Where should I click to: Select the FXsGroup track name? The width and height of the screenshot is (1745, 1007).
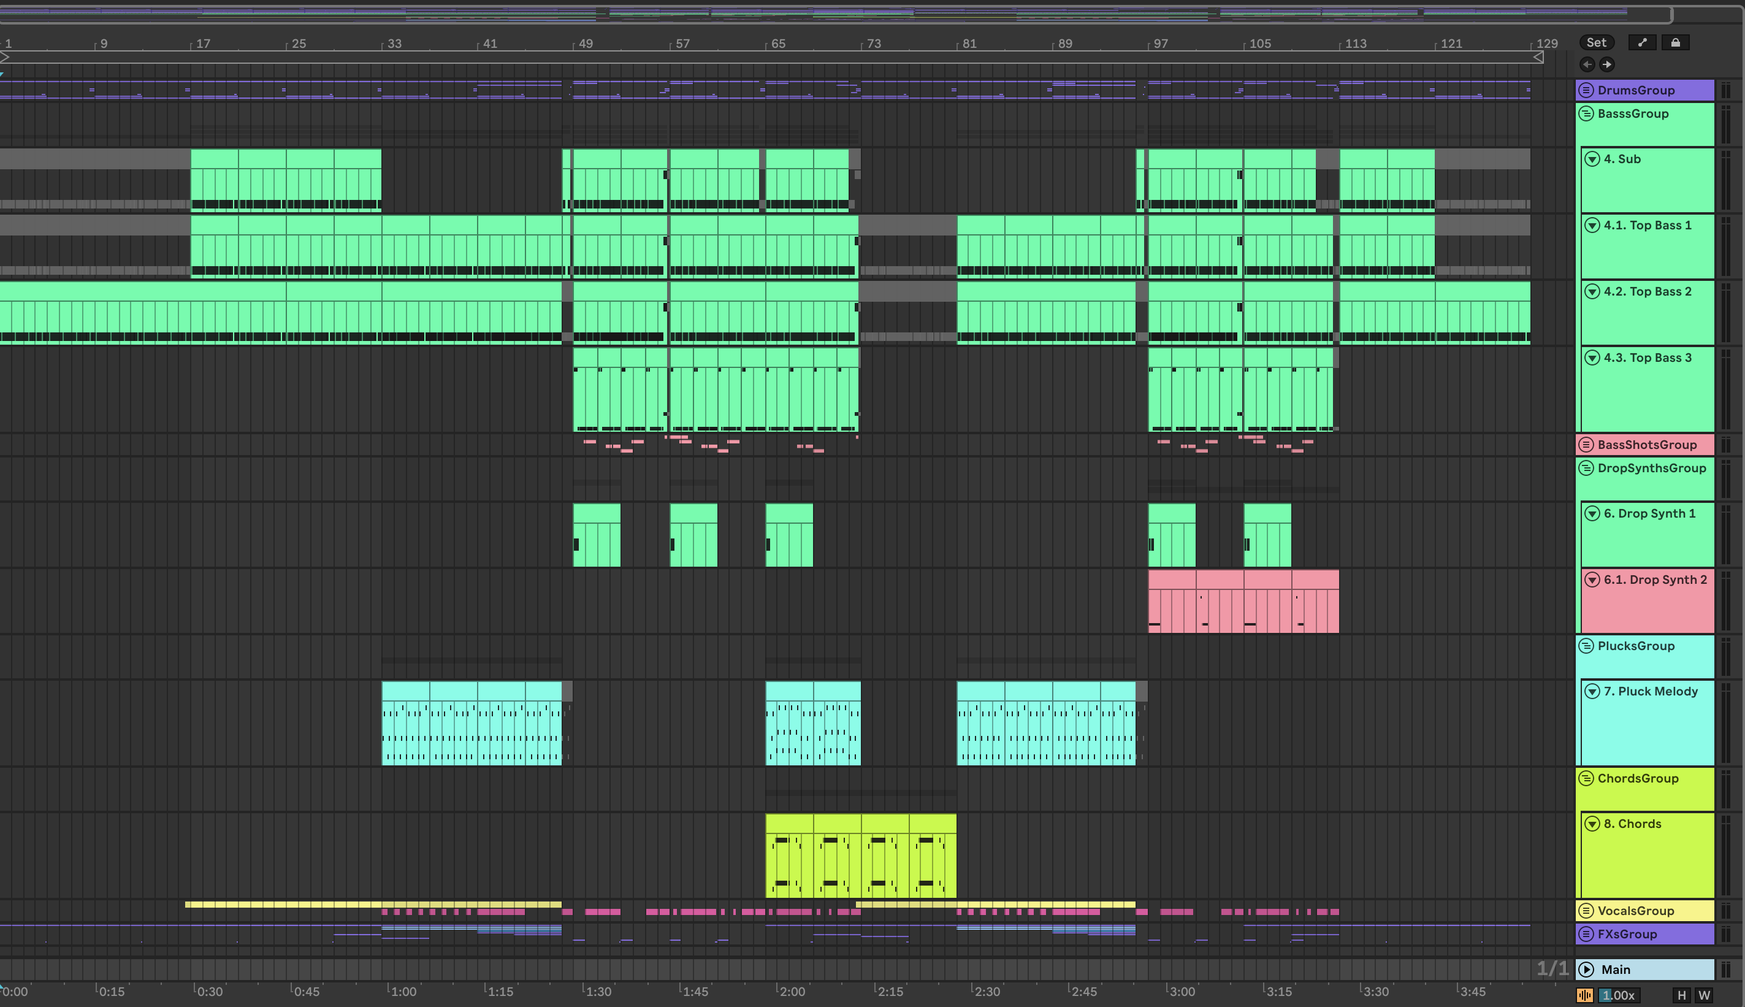(x=1627, y=935)
